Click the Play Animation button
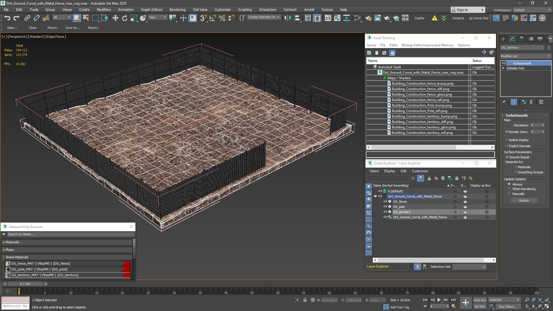The image size is (553, 311). (439, 300)
